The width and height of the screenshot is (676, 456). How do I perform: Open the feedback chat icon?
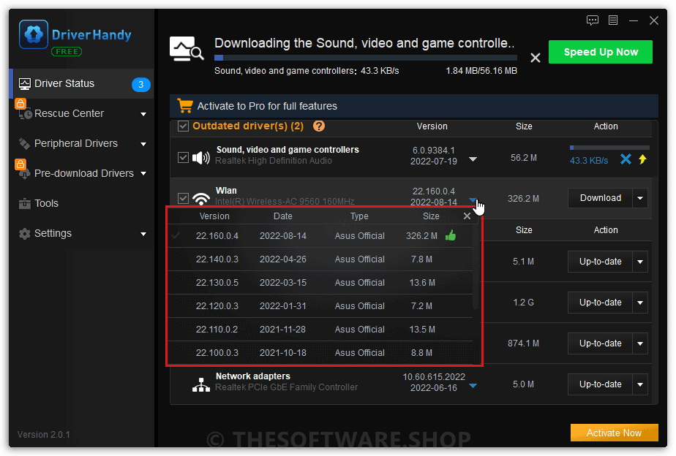tap(593, 20)
